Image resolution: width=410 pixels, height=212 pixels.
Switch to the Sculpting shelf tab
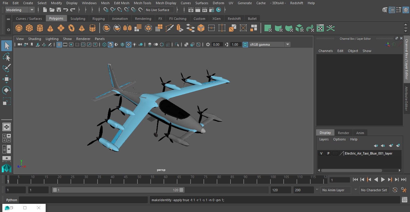[78, 19]
